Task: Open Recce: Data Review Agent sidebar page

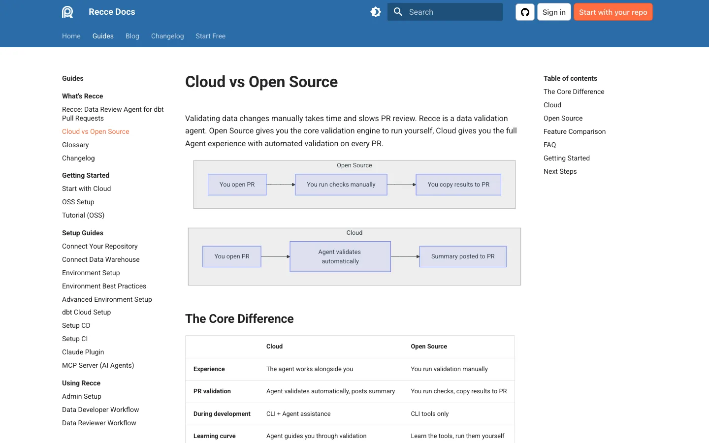Action: 113,114
